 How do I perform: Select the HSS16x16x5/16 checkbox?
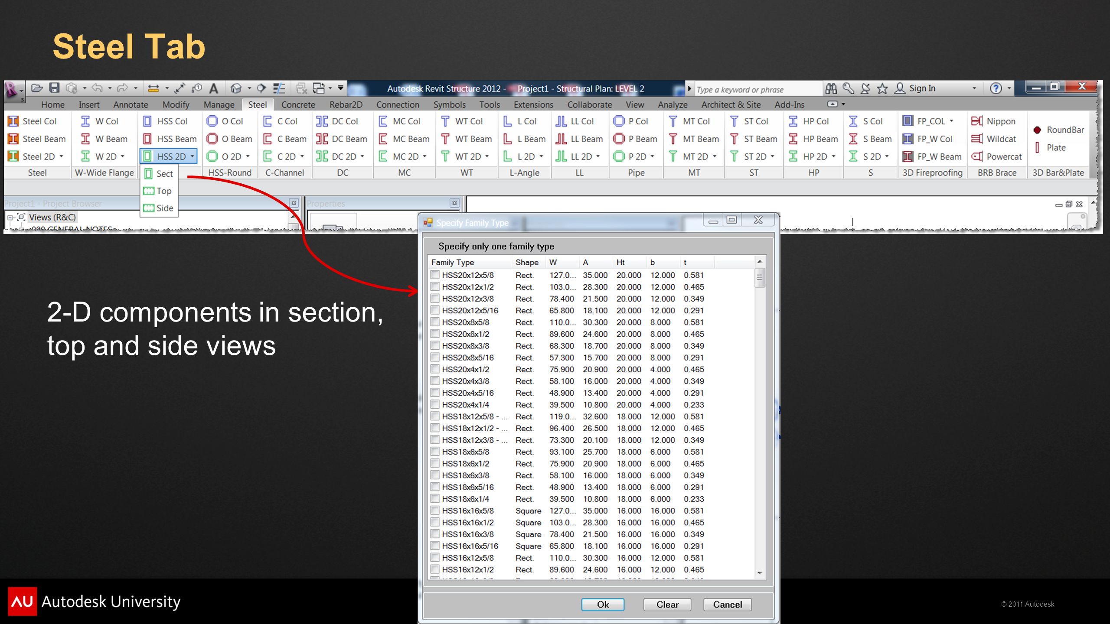pos(435,546)
